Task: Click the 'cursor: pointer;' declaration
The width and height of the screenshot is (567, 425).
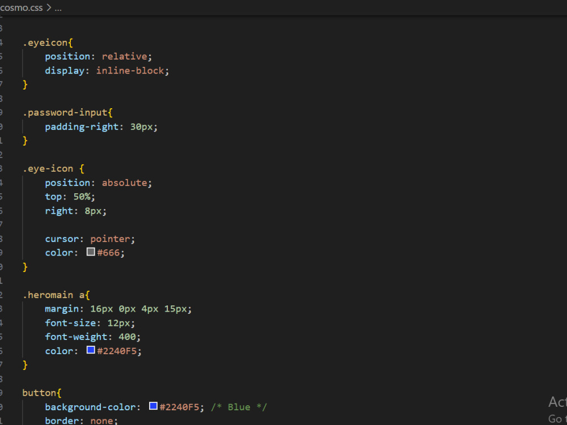Action: coord(90,239)
